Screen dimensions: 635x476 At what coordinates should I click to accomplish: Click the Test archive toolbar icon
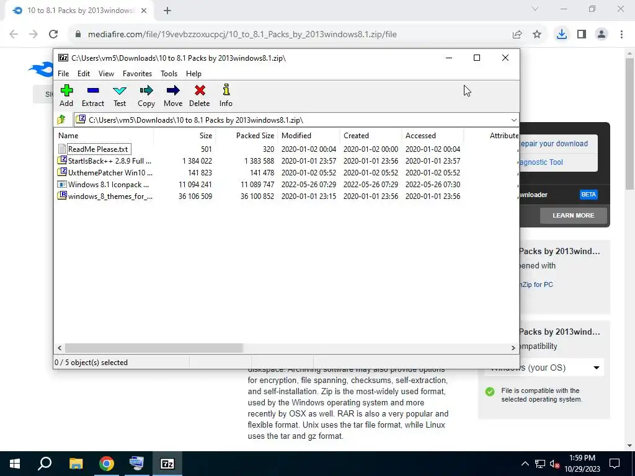(120, 90)
